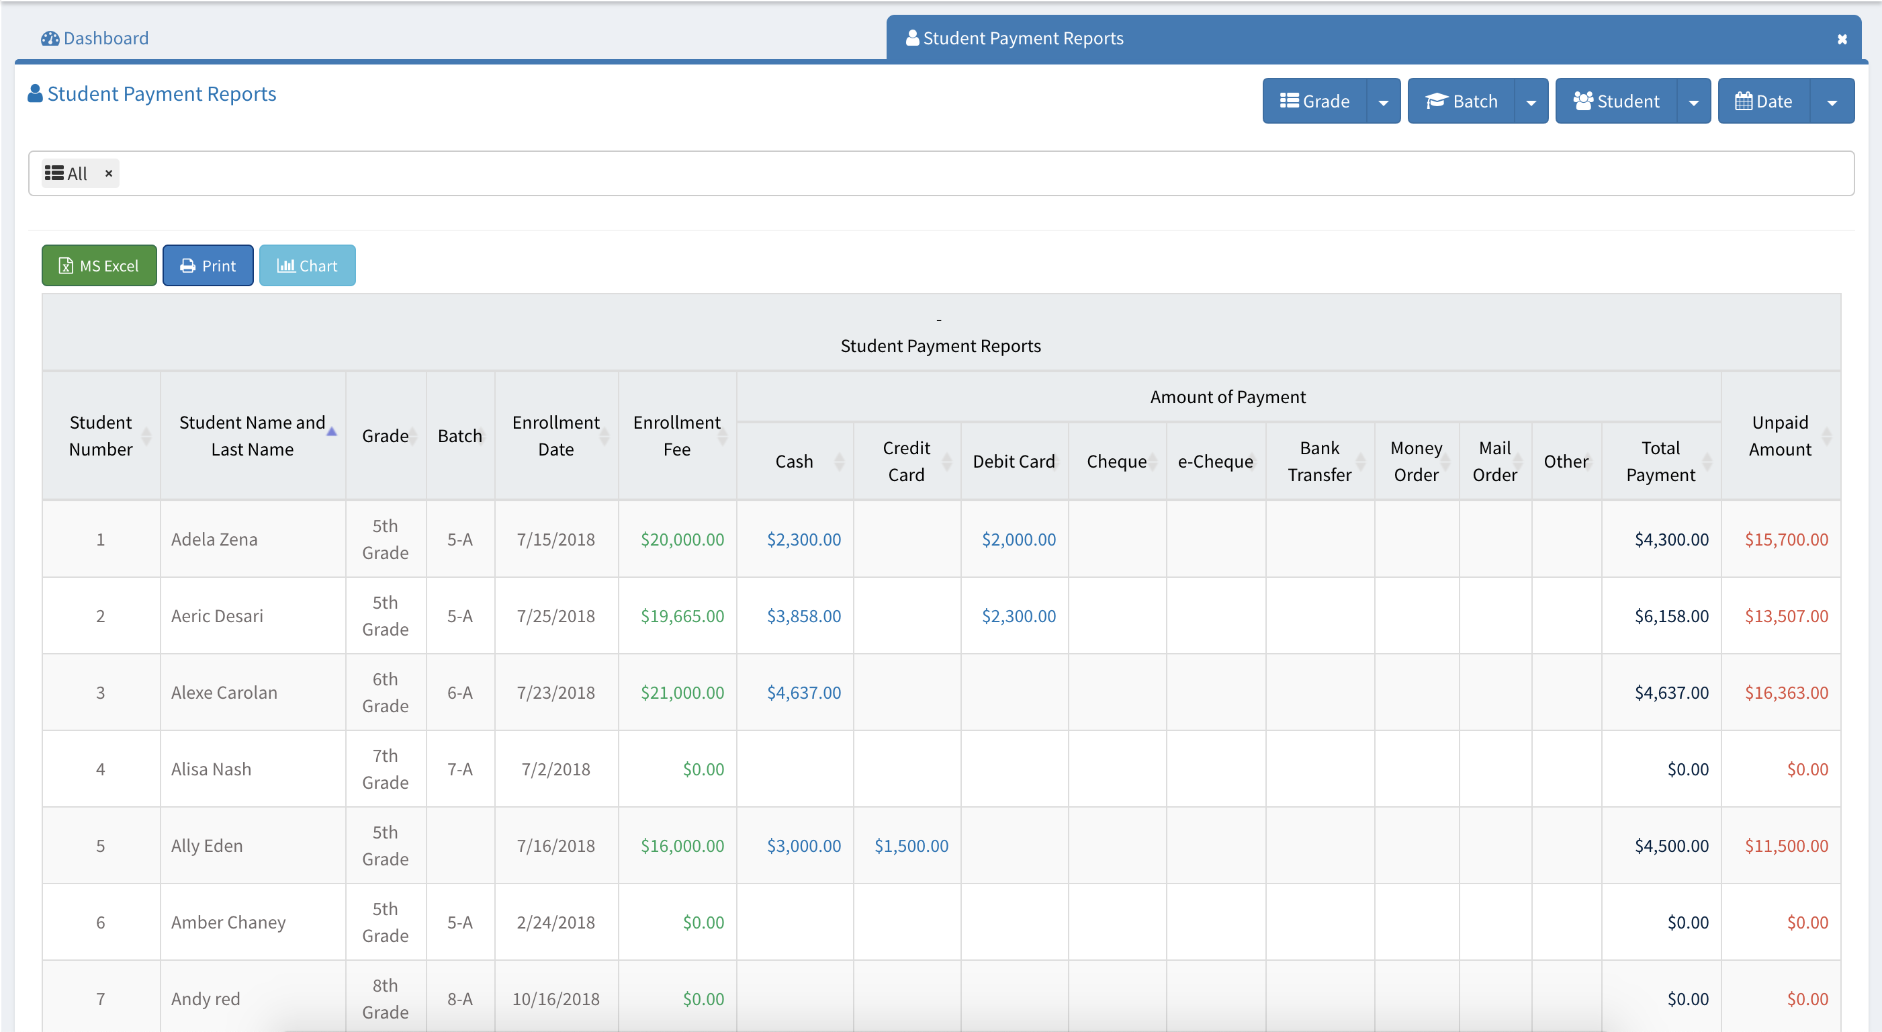Click the Student filter button
Image resolution: width=1882 pixels, height=1032 pixels.
click(x=1615, y=101)
